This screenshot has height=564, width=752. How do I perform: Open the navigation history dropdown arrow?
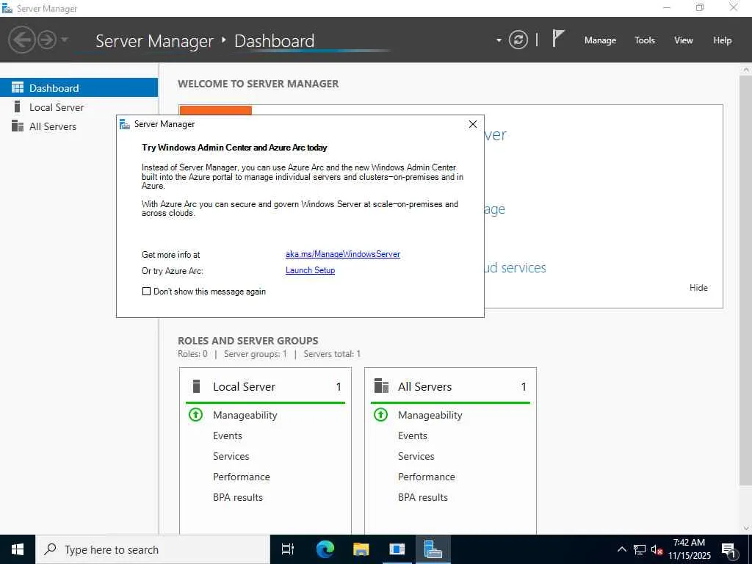tap(65, 40)
